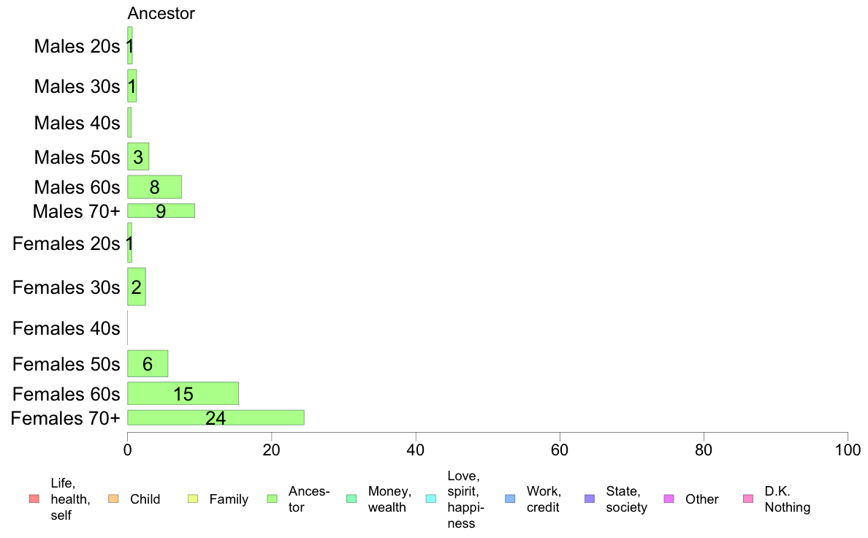Click the purple State, society swatch

pos(590,499)
